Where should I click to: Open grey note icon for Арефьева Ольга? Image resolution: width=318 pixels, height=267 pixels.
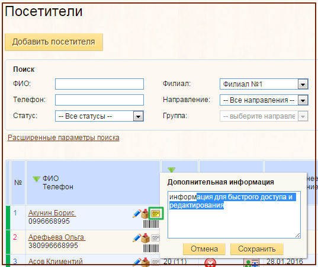click(x=155, y=238)
